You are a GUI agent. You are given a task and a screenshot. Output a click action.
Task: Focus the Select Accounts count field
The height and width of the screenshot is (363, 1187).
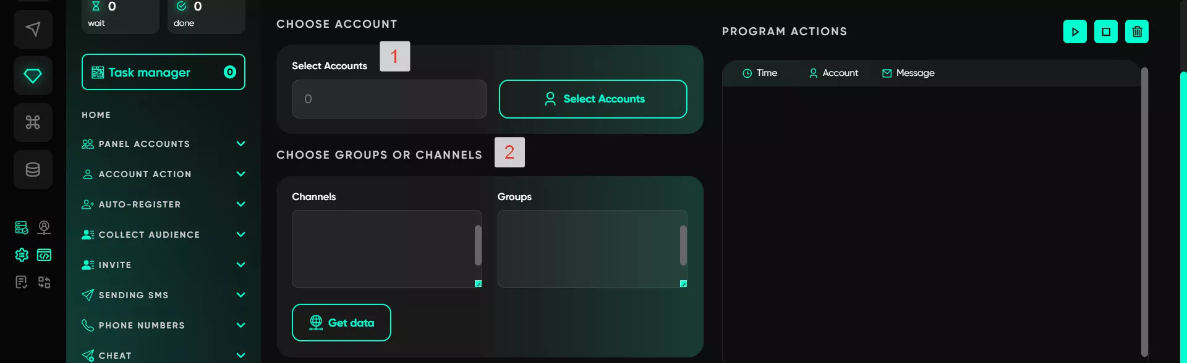click(x=389, y=99)
